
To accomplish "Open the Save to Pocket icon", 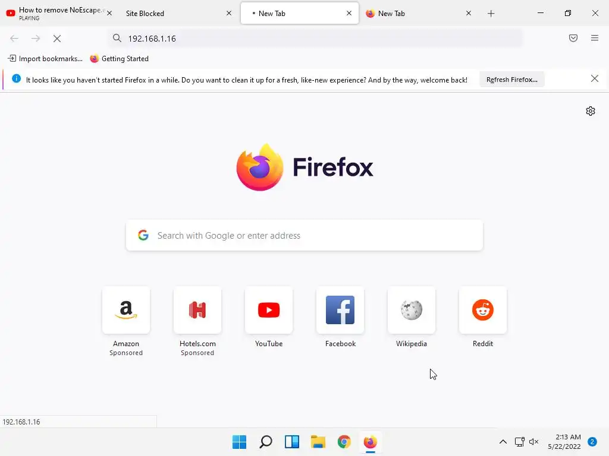I will point(573,38).
